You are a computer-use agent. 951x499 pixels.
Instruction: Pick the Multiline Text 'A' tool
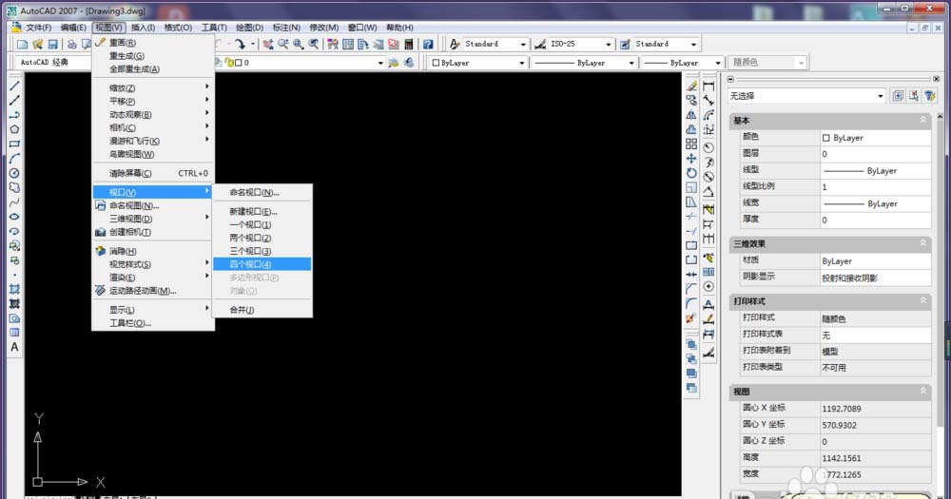coord(15,347)
